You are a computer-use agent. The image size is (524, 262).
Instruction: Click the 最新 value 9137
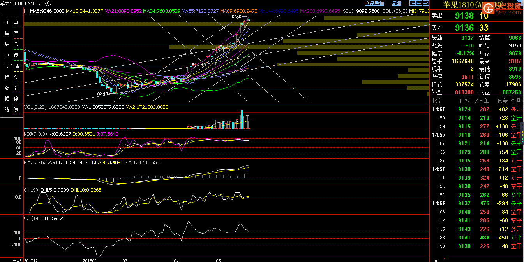tap(468, 38)
